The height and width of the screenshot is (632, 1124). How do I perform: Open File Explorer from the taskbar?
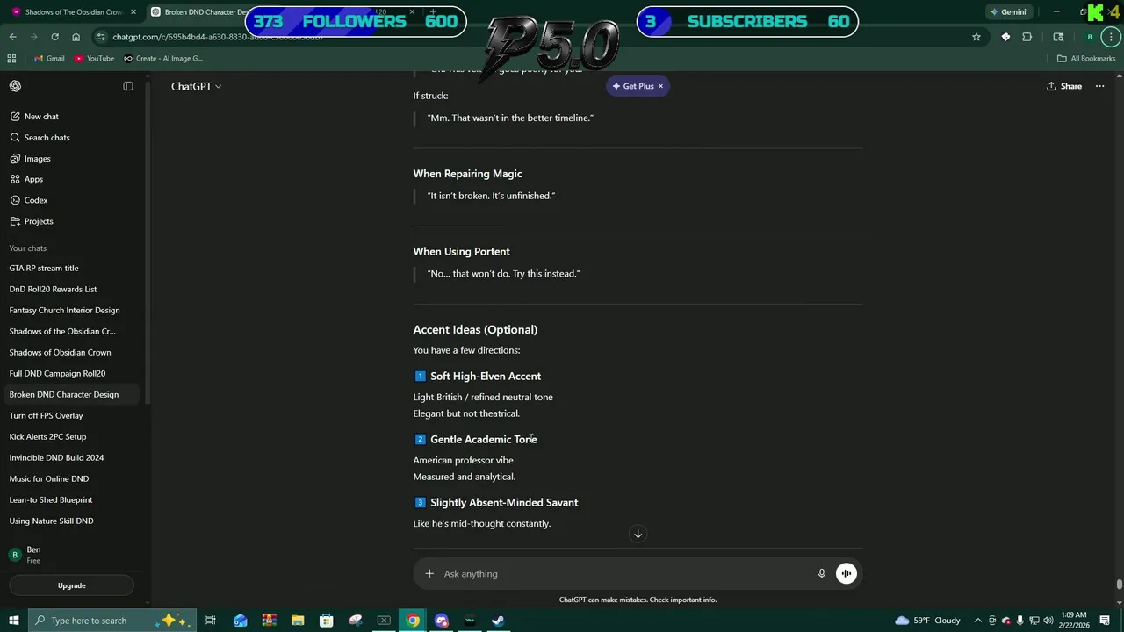pos(298,621)
